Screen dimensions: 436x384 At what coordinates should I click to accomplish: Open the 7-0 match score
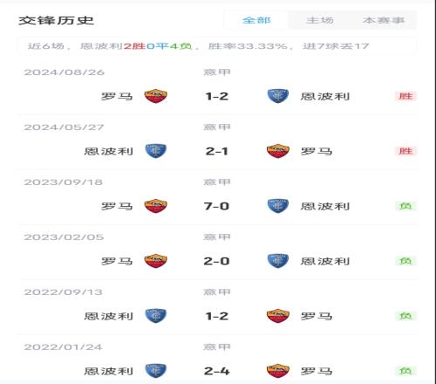click(x=217, y=206)
